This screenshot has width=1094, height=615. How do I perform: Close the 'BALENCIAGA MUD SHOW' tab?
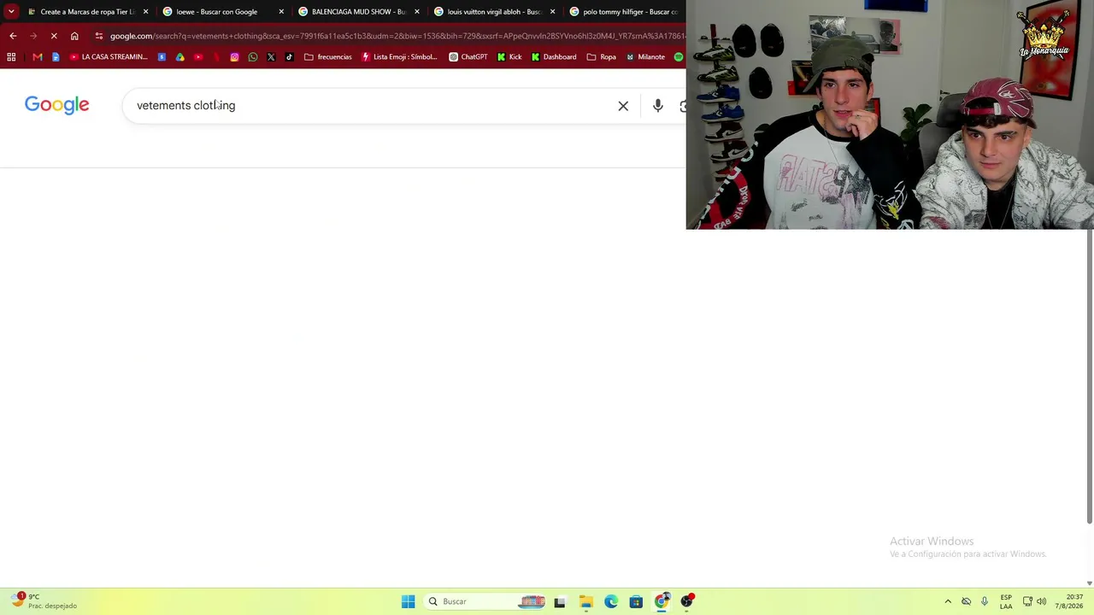pos(417,12)
